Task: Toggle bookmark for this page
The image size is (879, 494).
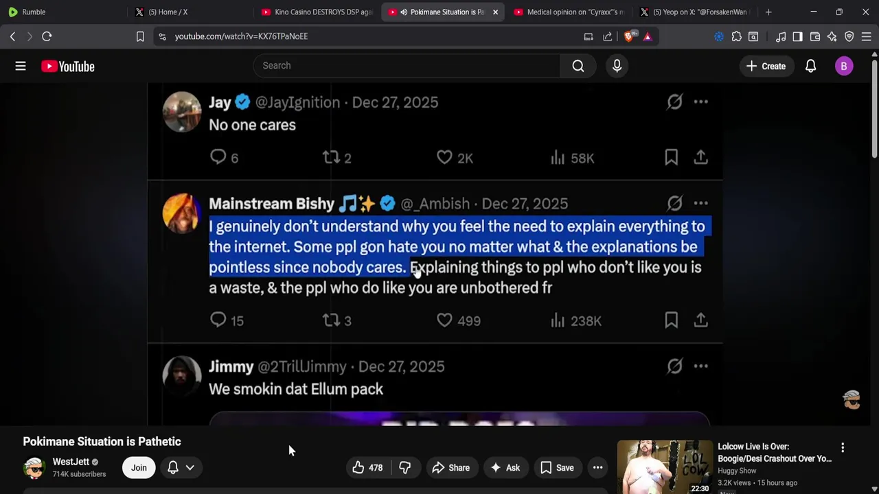Action: point(140,36)
